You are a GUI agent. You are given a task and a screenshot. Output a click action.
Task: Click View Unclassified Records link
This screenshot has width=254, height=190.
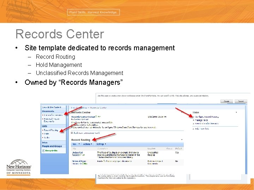pos(207,123)
